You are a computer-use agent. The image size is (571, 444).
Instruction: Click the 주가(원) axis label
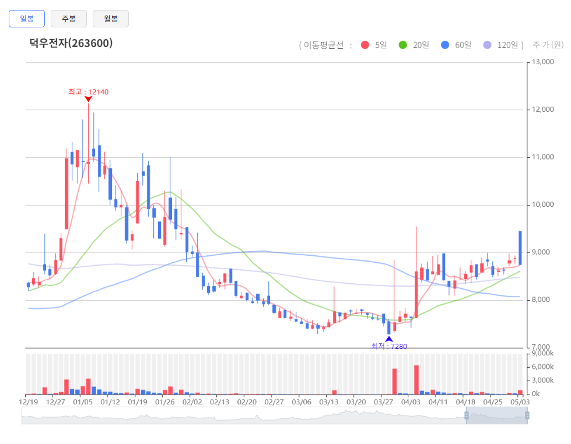tap(548, 45)
